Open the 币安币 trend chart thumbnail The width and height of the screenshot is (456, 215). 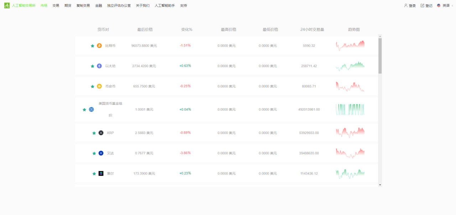(350, 86)
